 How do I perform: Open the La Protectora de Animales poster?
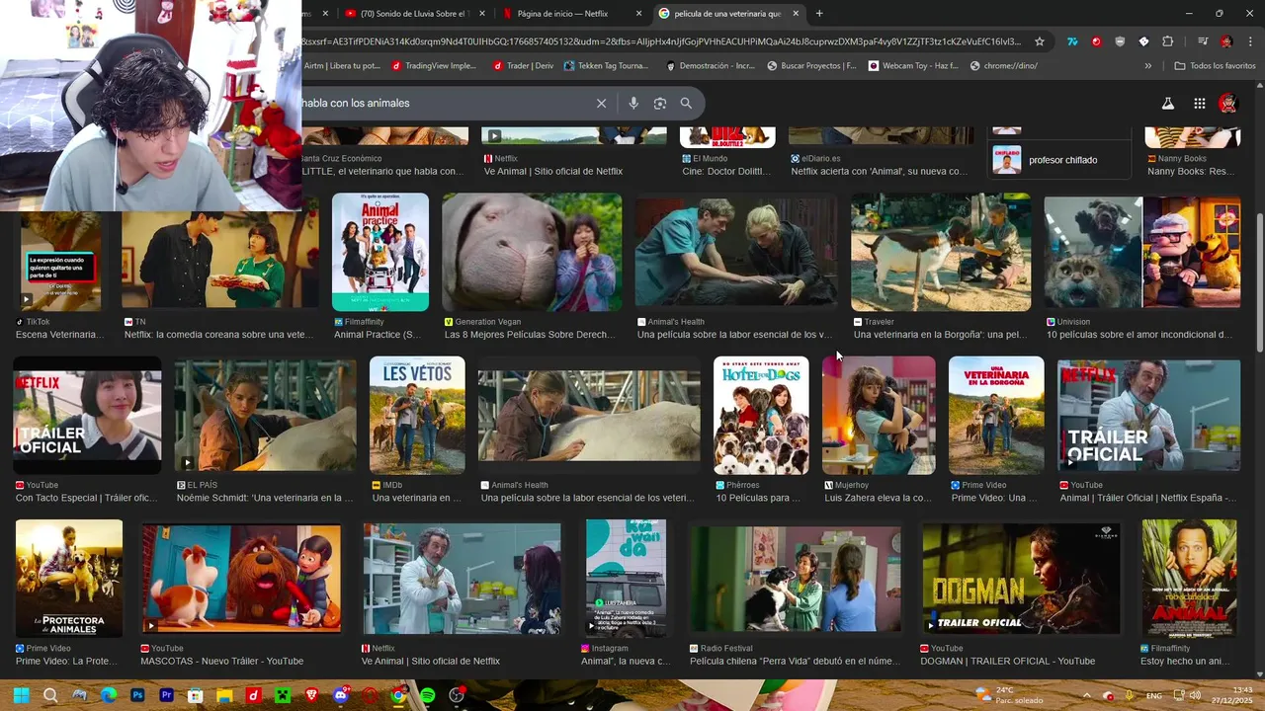click(69, 578)
